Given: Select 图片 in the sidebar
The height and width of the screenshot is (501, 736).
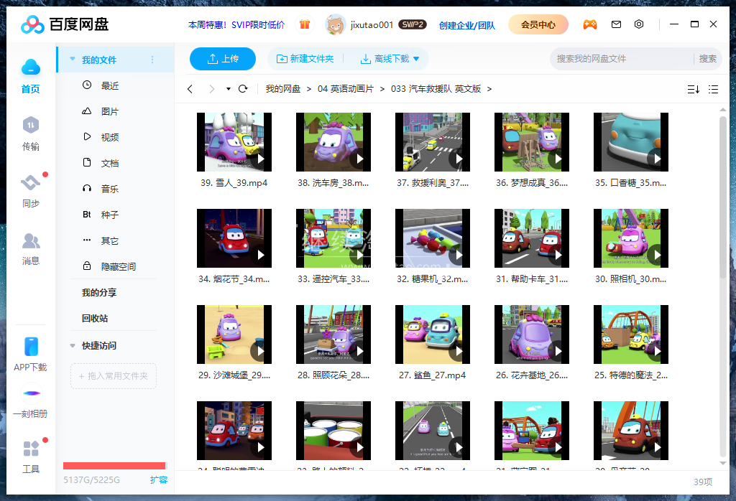Looking at the screenshot, I should pyautogui.click(x=110, y=111).
